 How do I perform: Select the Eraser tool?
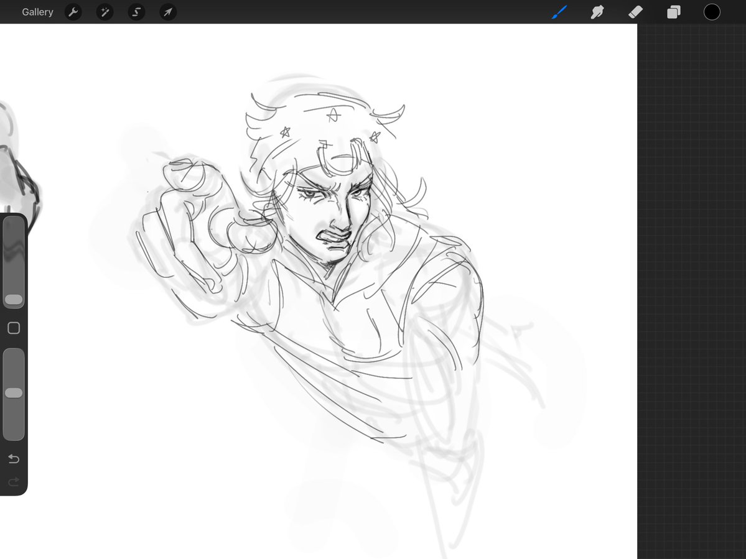[636, 12]
